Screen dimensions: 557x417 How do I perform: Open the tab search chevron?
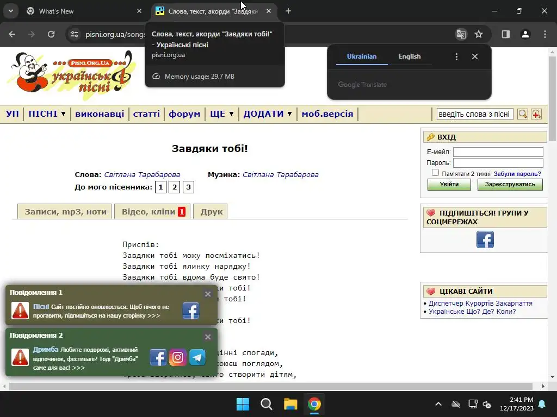point(11,11)
